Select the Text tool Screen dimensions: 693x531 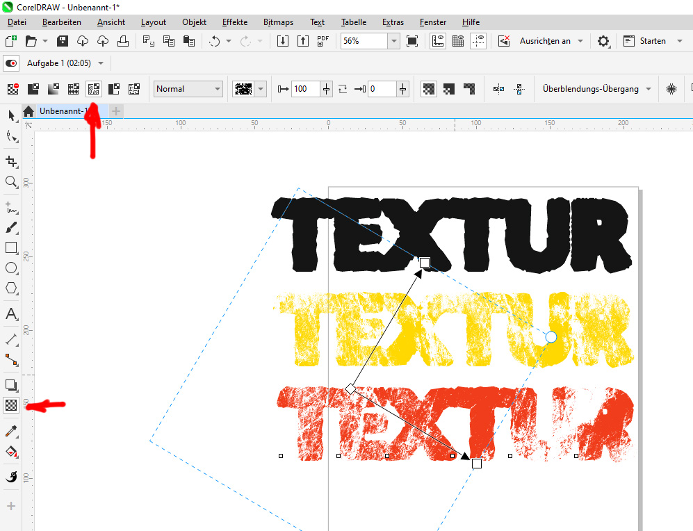pyautogui.click(x=12, y=313)
